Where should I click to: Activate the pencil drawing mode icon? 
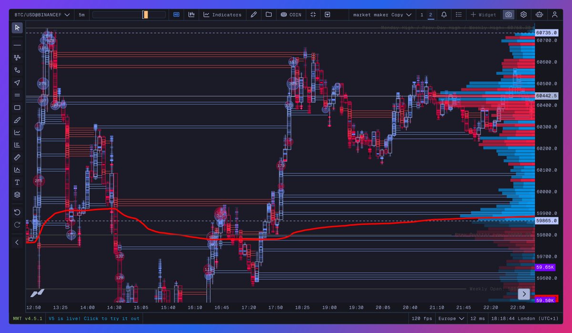(x=254, y=15)
